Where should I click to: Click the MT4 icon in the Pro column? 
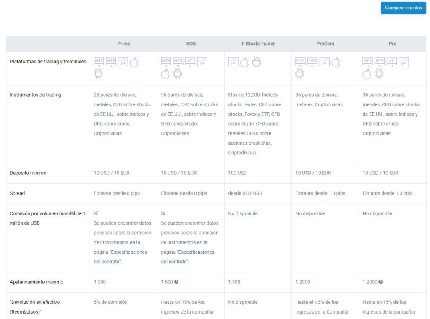point(367,62)
